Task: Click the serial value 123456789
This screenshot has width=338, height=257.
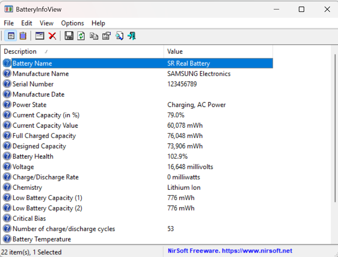Action: (182, 84)
